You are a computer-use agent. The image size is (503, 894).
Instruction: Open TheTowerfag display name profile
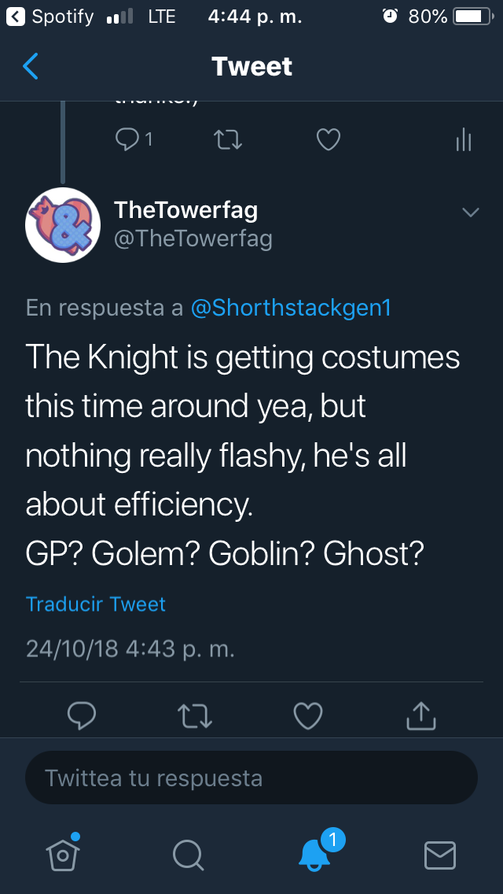point(185,209)
